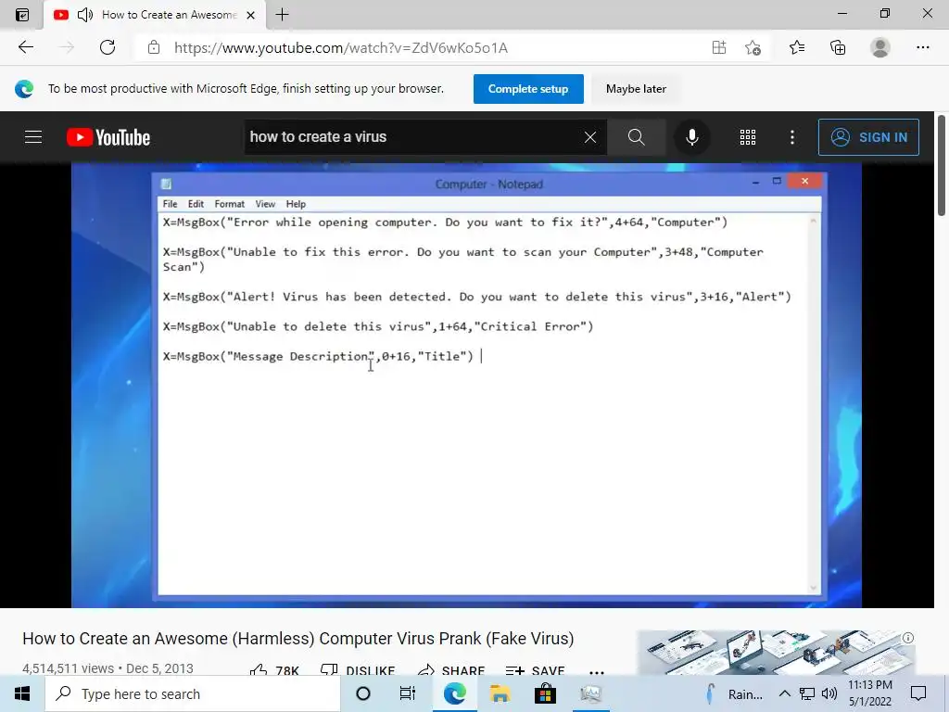Open Edge settings and more menu

point(922,47)
